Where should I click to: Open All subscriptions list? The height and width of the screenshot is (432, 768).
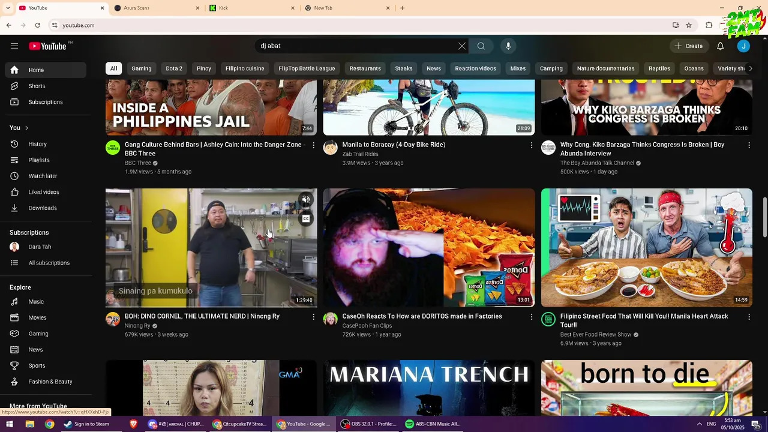tap(46, 263)
